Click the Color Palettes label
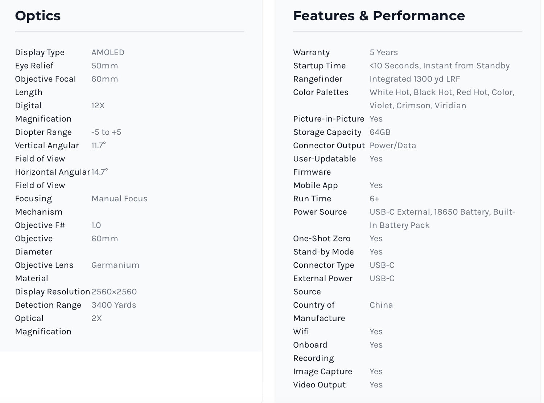 [x=321, y=92]
